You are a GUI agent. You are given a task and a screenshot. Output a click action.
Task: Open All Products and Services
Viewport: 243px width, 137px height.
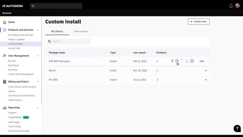point(21,35)
